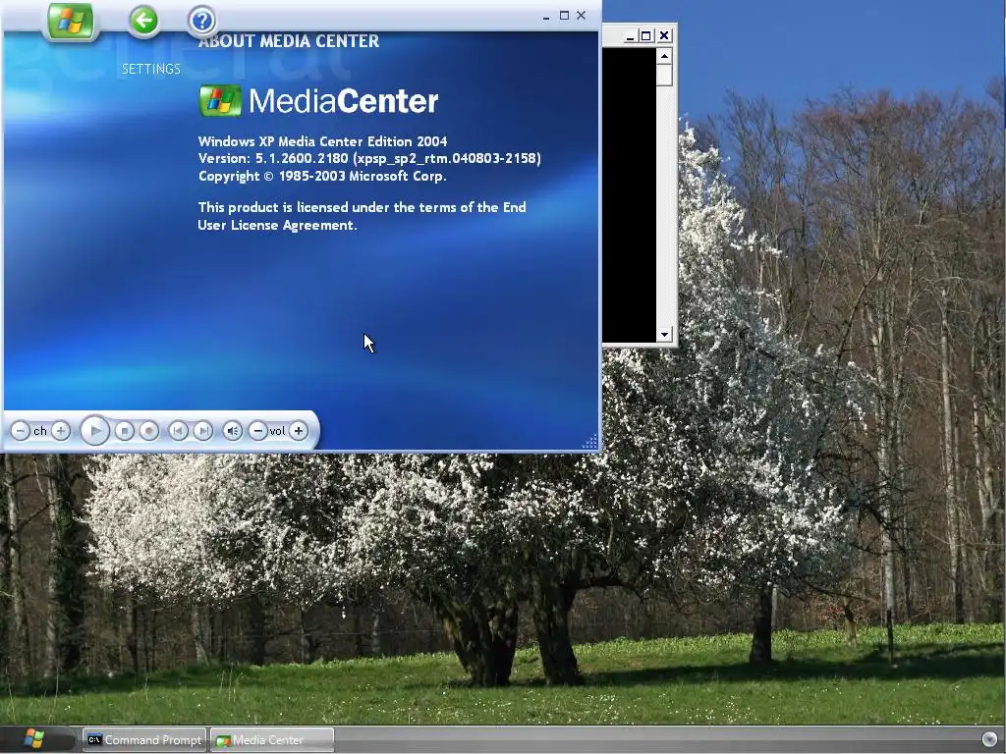Open Help with the question mark icon
Viewport: 1006px width, 754px height.
click(x=202, y=22)
